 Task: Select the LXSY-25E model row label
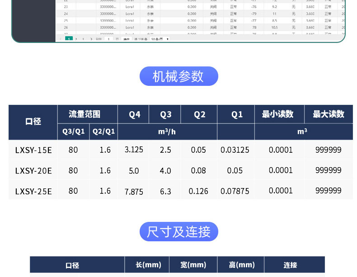click(x=33, y=192)
